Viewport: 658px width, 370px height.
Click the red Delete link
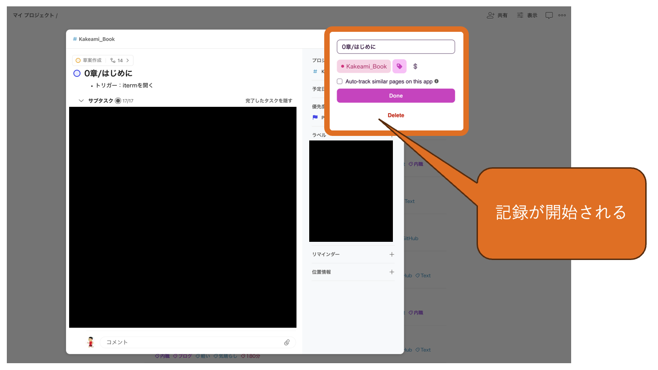395,115
